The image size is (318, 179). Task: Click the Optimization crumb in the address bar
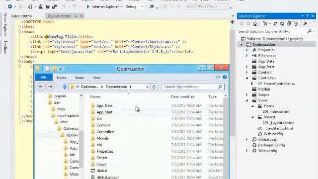click(x=116, y=87)
